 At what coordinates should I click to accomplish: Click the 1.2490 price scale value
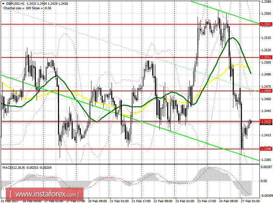tap(266, 74)
